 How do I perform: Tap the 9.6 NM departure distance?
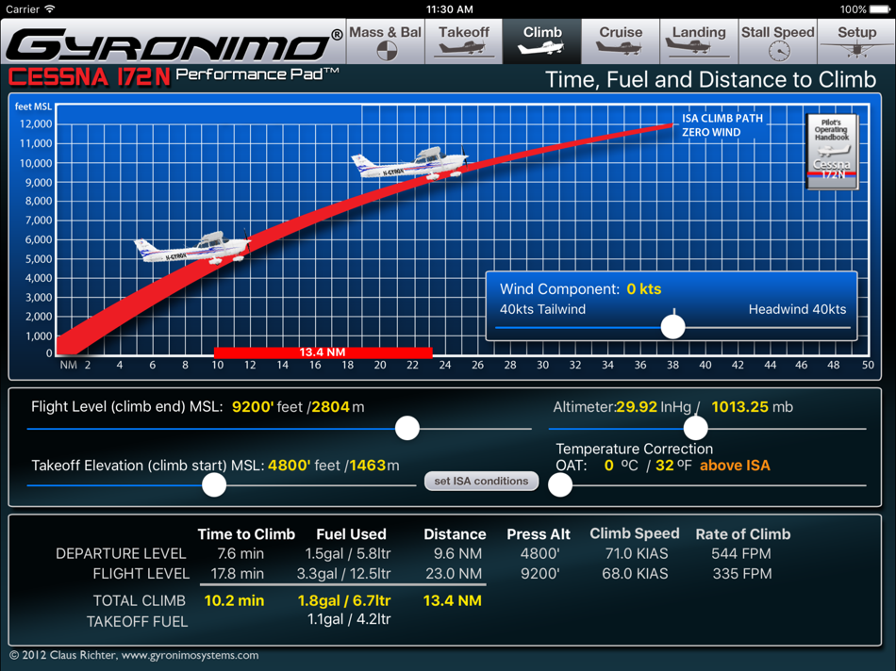click(457, 553)
